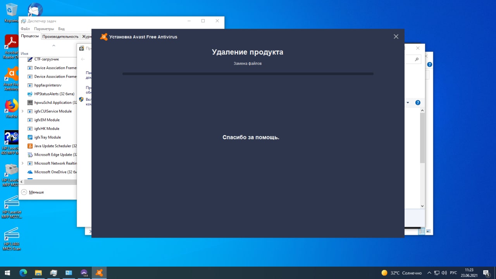
Task: Open the volume tray icon
Action: pyautogui.click(x=444, y=273)
